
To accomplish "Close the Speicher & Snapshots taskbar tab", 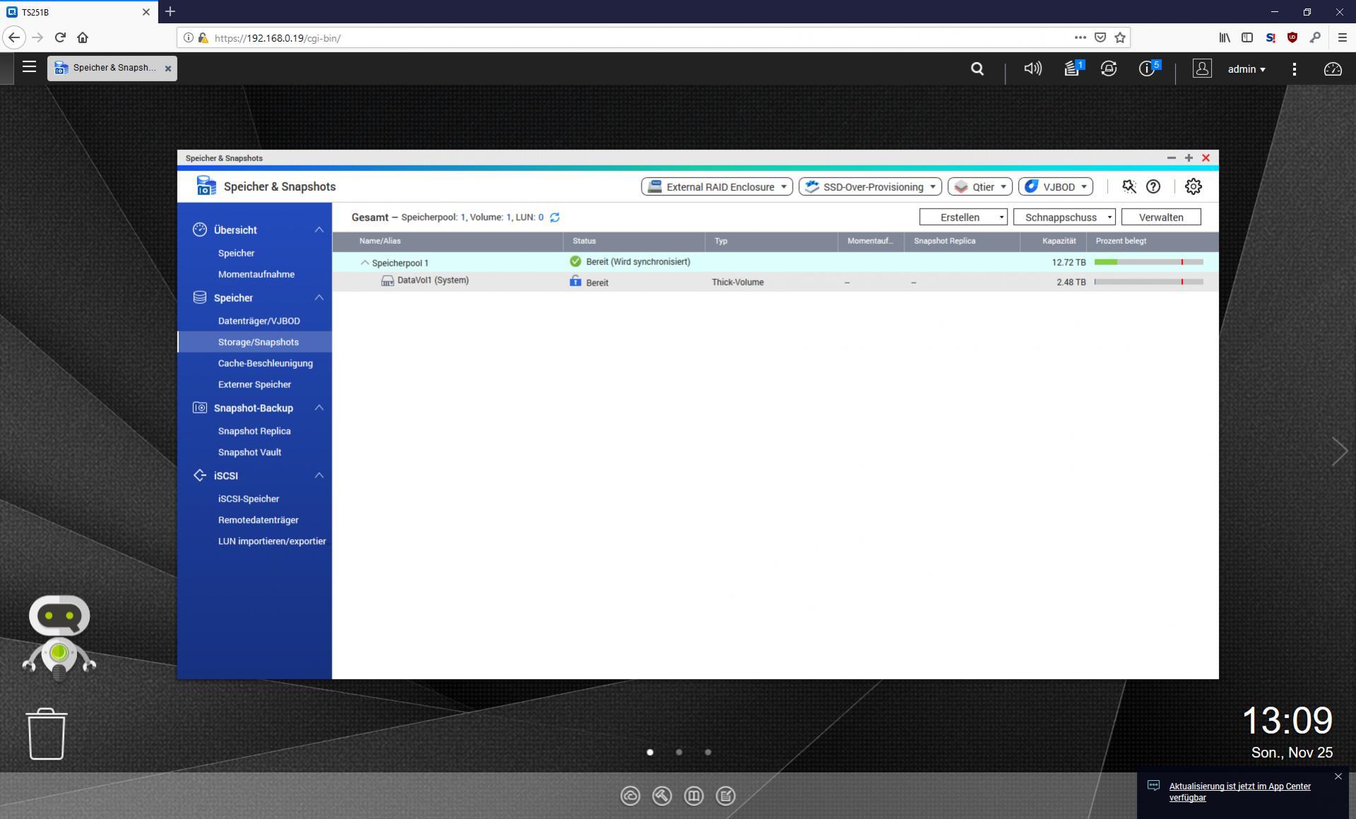I will point(167,69).
